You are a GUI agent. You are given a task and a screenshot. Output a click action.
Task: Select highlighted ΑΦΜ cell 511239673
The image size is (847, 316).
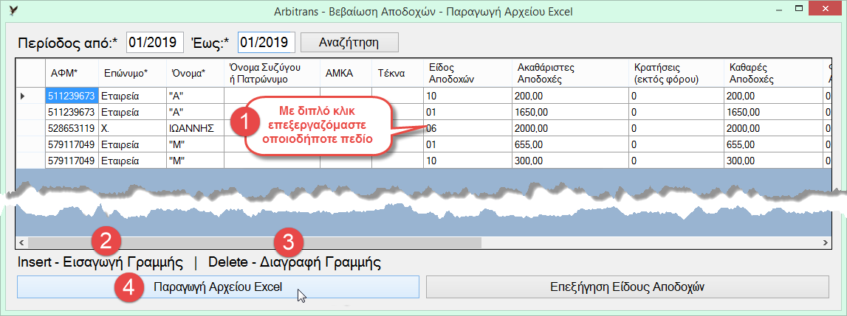[72, 96]
